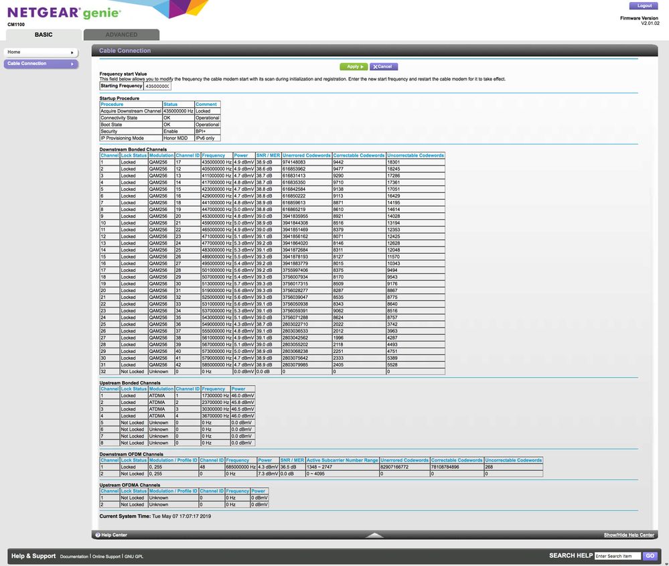The width and height of the screenshot is (669, 566).
Task: Click the arrow icon on Cable Connection item
Action: pos(72,64)
